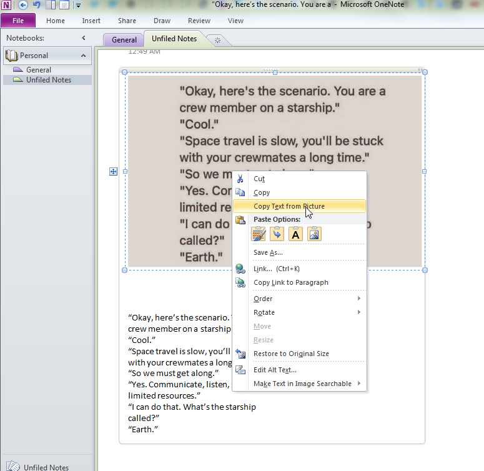
Task: Open the Insert ribbon tab
Action: click(91, 21)
